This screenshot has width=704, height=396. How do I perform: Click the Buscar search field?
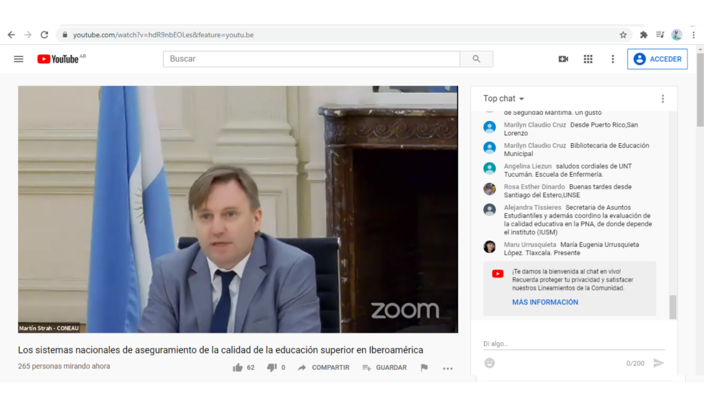[311, 59]
